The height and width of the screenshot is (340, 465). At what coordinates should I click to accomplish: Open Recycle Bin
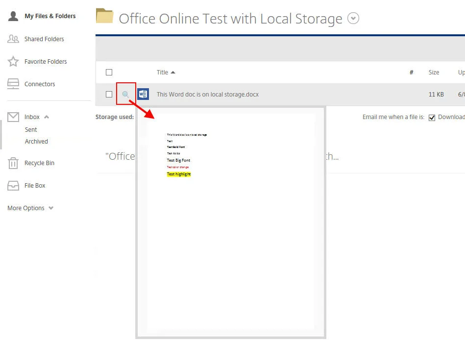pyautogui.click(x=39, y=163)
